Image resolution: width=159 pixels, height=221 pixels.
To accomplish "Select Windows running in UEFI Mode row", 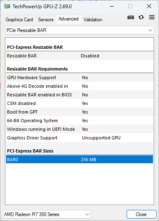I will tap(79, 129).
